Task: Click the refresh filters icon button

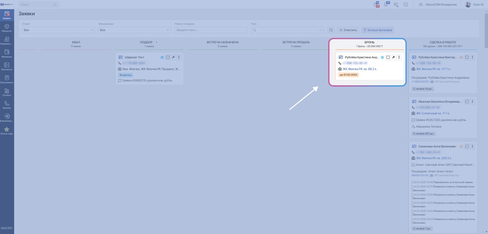Action: (331, 30)
